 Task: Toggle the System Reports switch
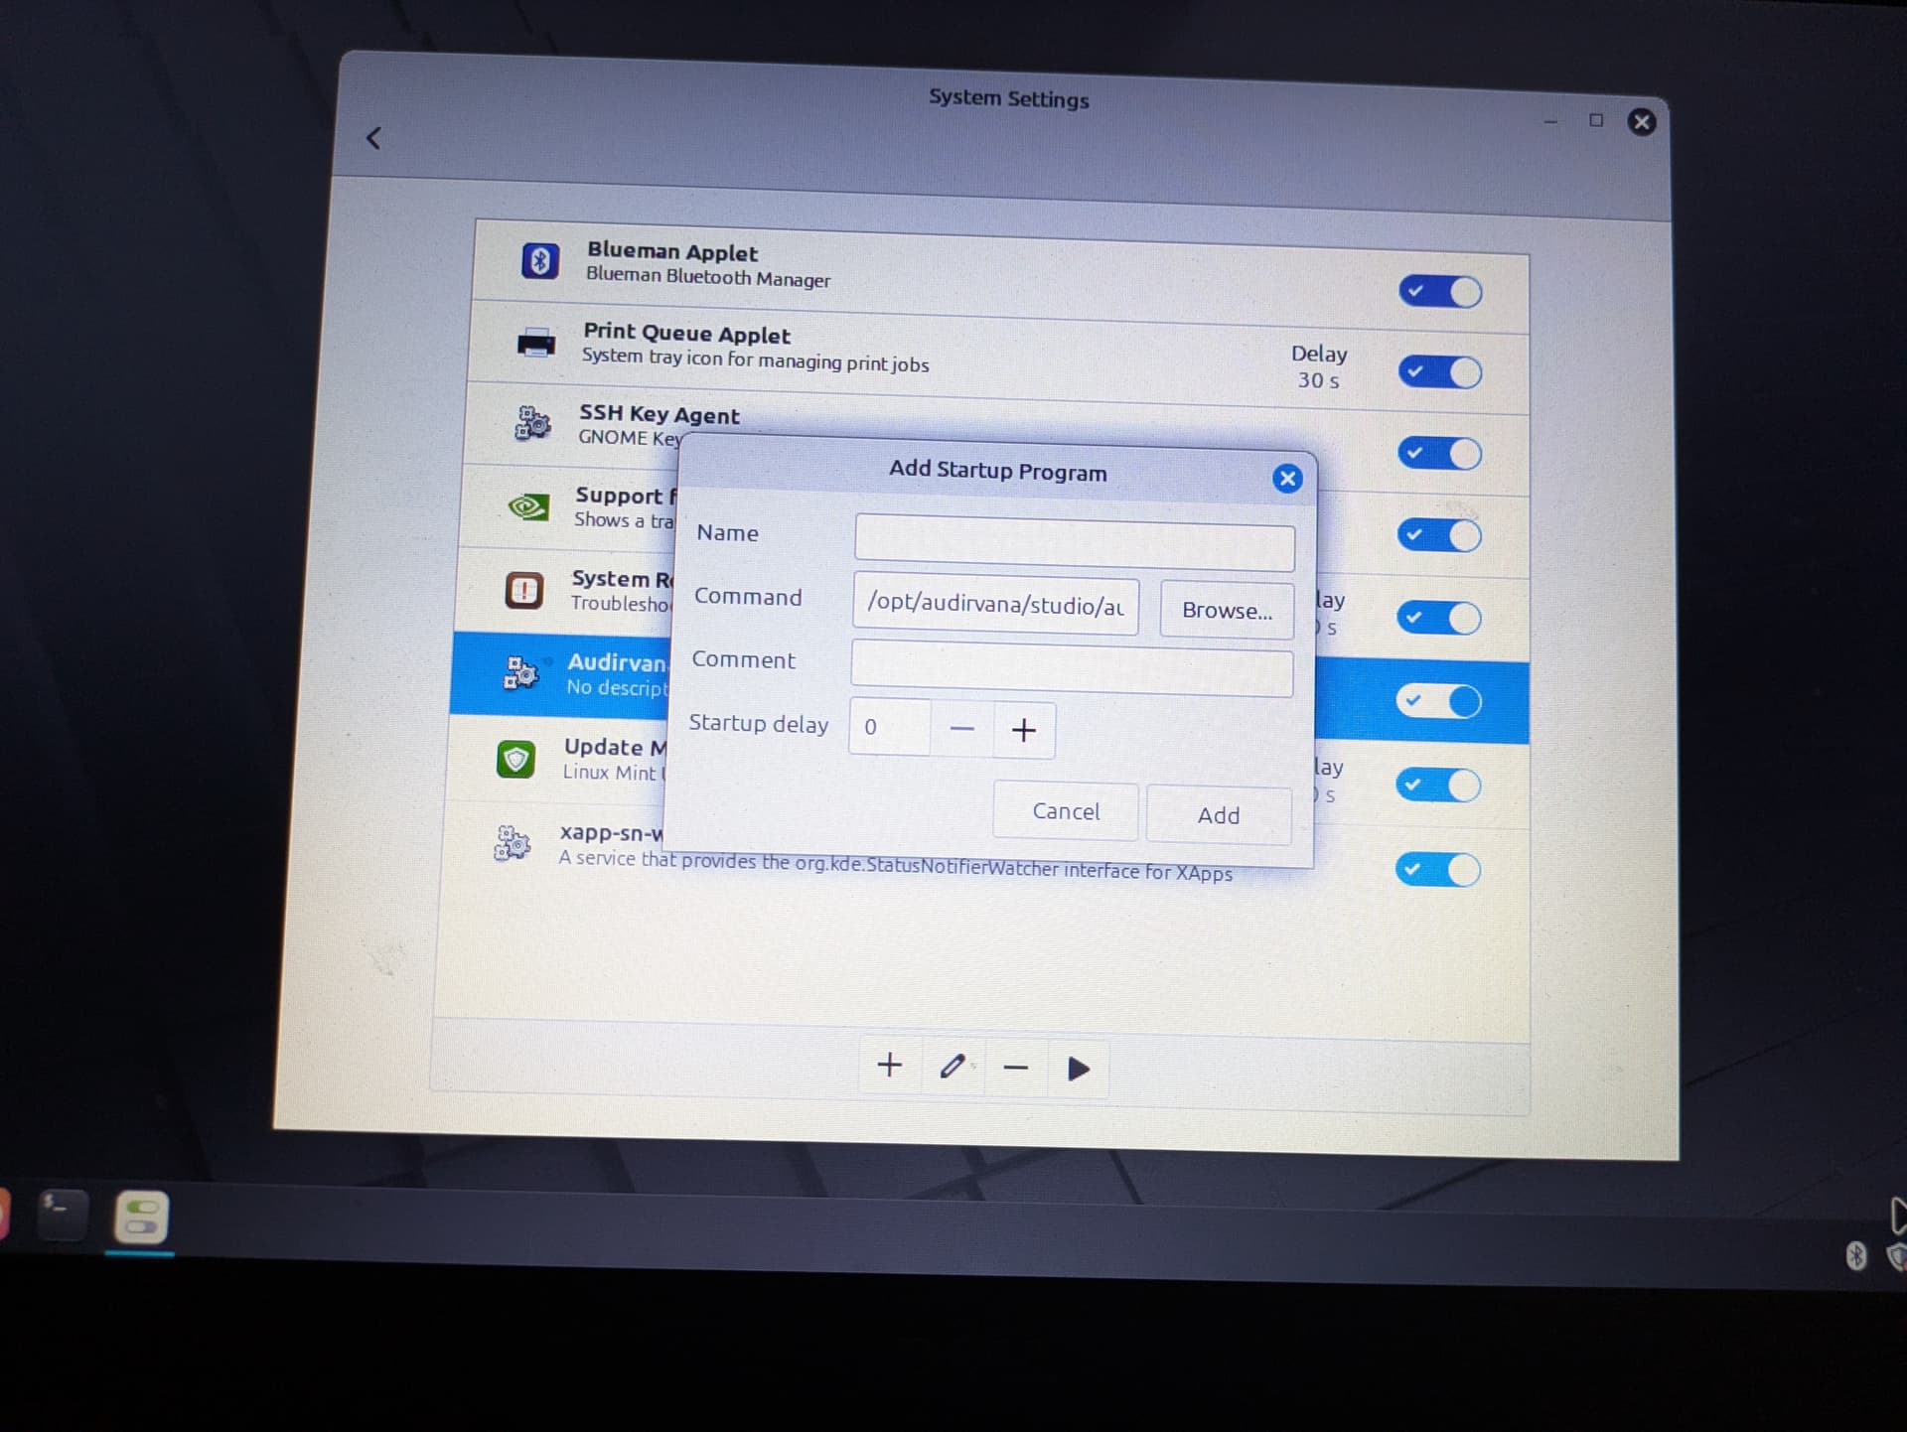(x=1438, y=618)
